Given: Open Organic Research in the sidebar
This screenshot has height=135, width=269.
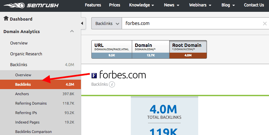Looking at the screenshot, I should 26,54.
